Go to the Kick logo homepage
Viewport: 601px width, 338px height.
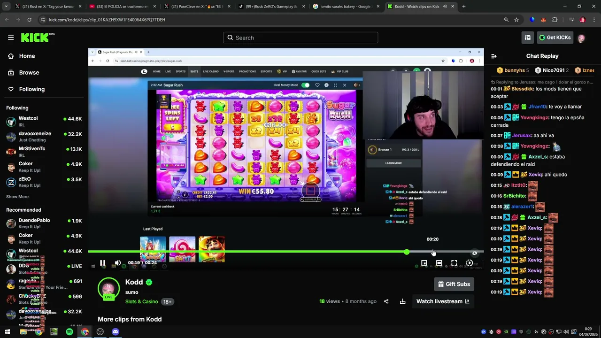tap(38, 38)
